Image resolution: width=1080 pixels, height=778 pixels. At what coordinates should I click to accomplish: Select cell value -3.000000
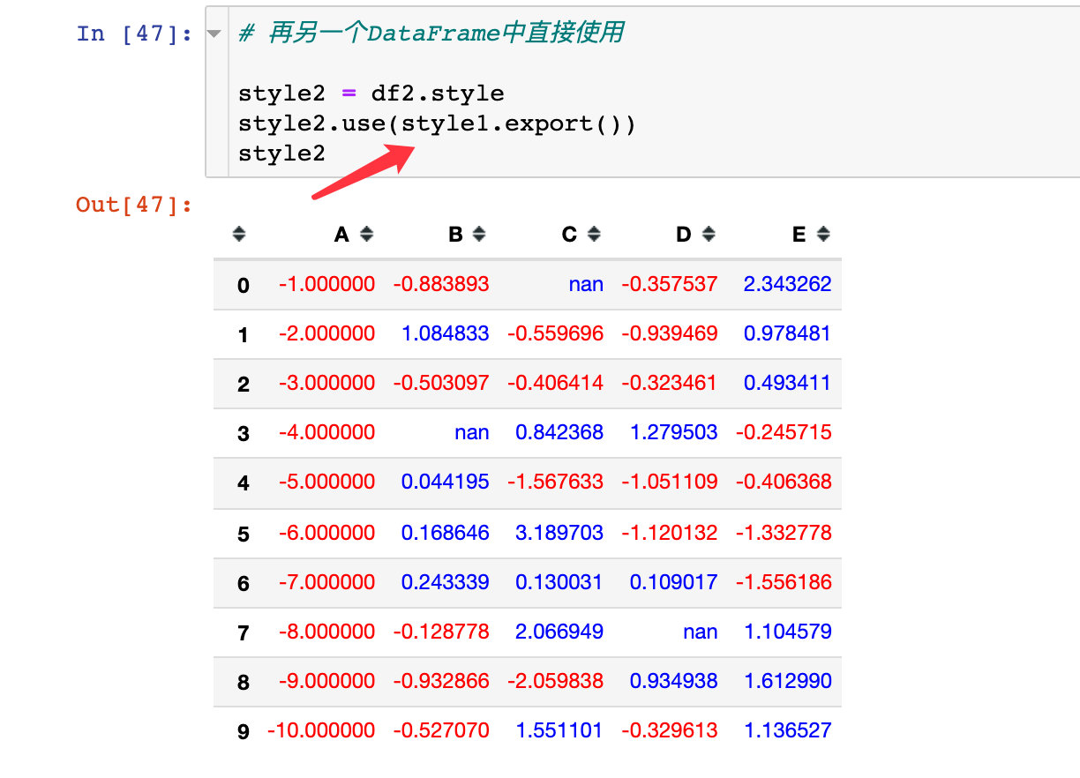[x=326, y=383]
